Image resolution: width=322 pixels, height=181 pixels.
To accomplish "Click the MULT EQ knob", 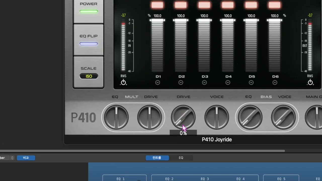I will click(116, 117).
